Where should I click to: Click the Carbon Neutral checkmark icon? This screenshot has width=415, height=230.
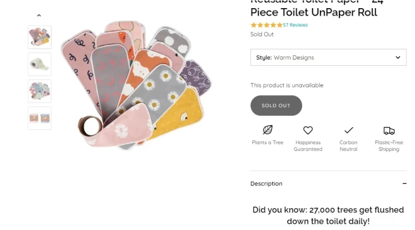(x=348, y=130)
